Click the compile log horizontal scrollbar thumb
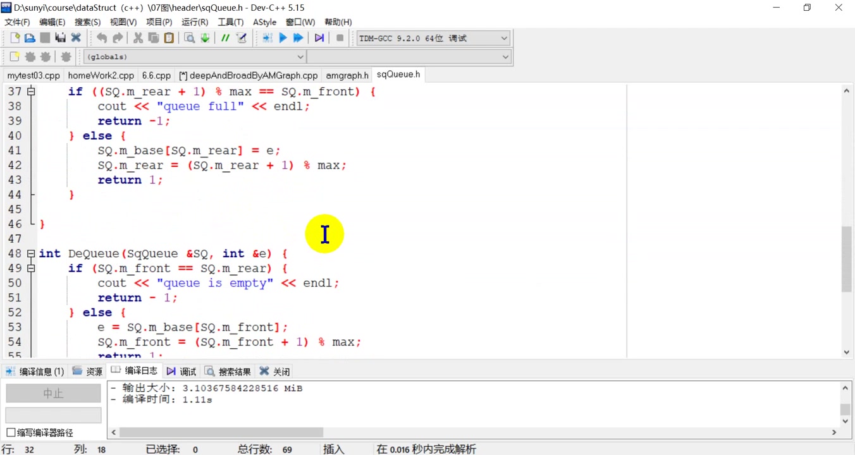Viewport: 855px width, 455px height. tap(221, 432)
